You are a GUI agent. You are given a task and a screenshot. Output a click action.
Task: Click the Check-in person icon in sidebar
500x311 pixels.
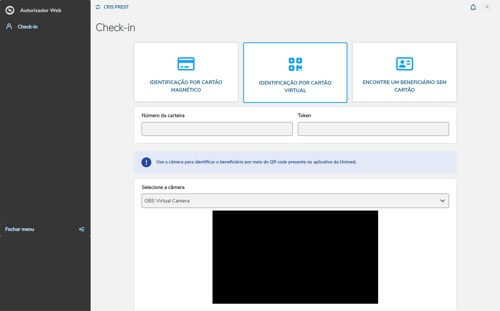pos(9,27)
